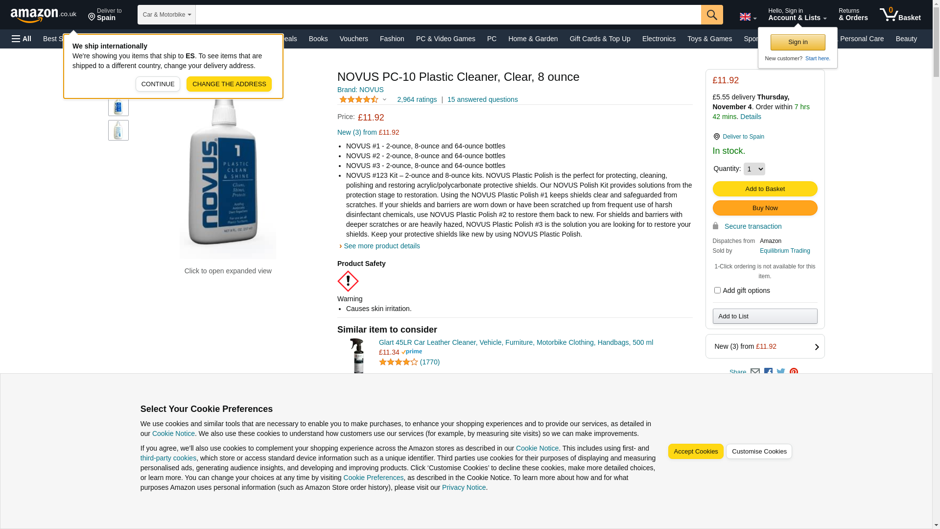
Task: Expand the Car & Motorbike search category
Action: pyautogui.click(x=166, y=15)
